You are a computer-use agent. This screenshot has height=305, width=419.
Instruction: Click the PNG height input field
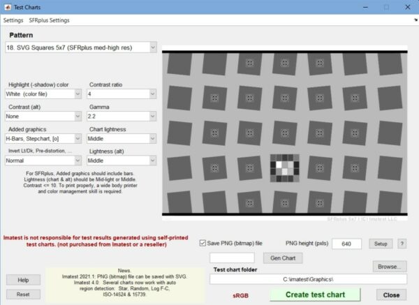[x=346, y=244]
